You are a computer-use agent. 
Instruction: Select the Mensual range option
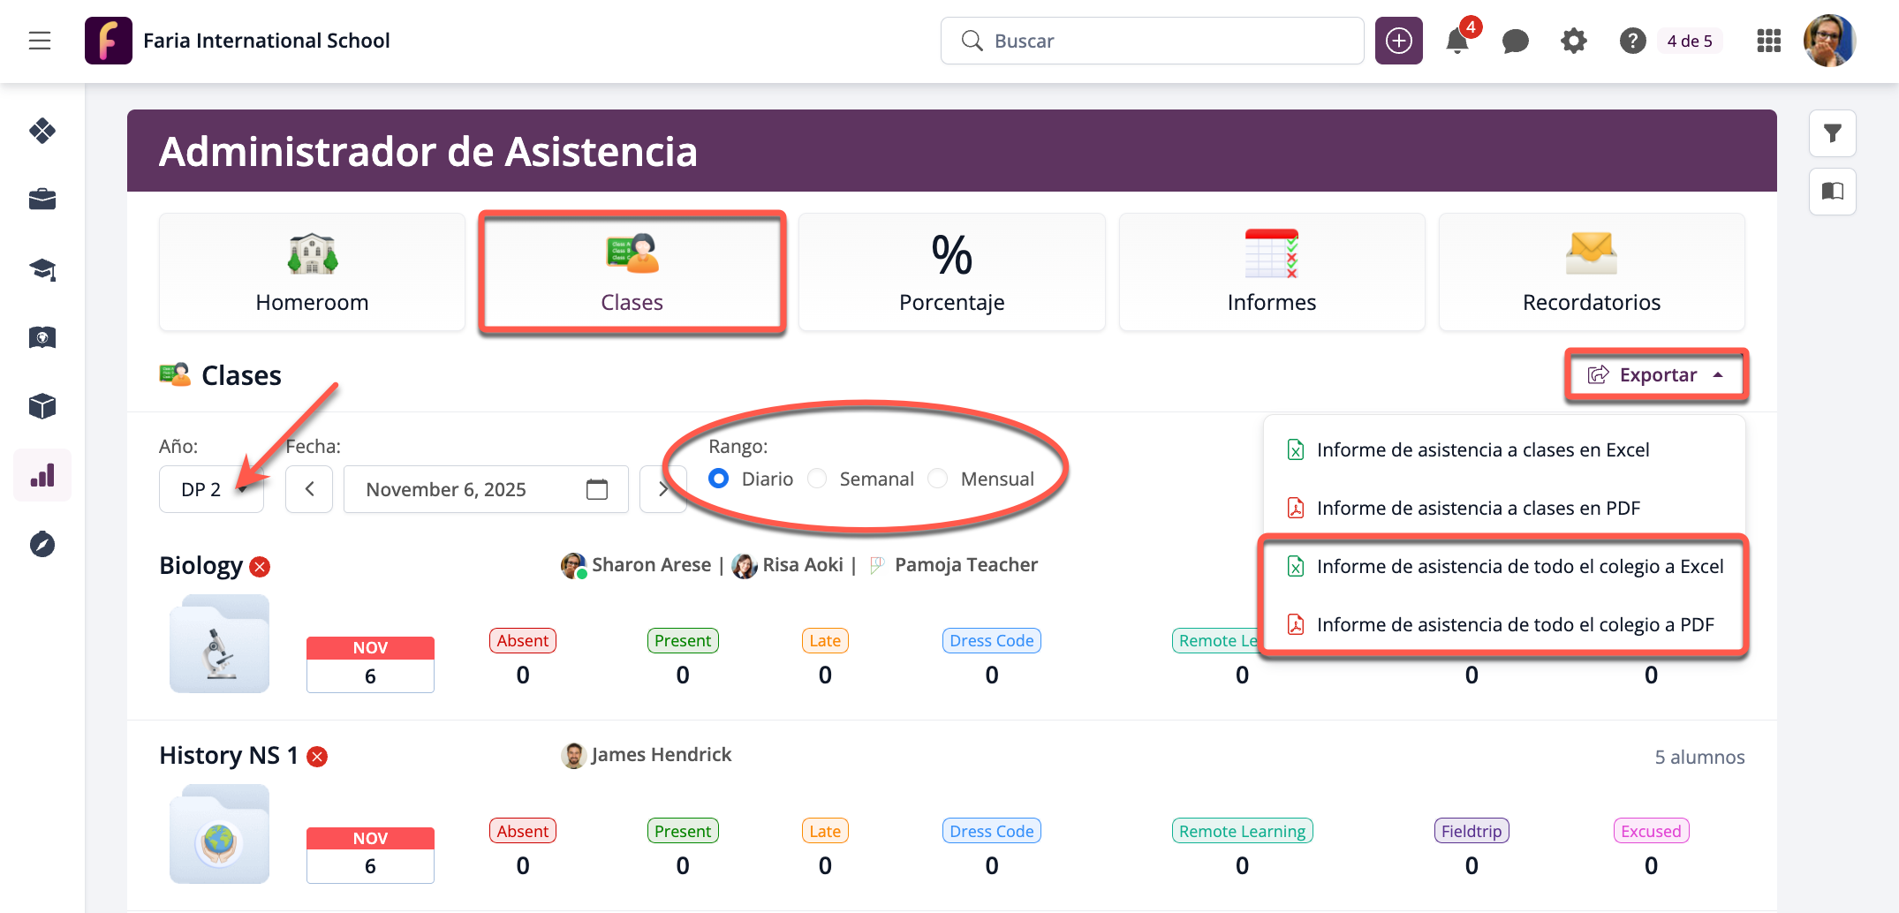coord(938,479)
